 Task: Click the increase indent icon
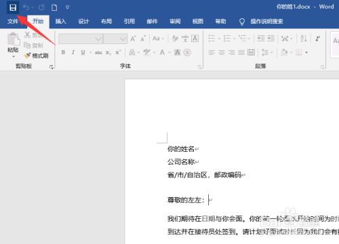point(271,39)
